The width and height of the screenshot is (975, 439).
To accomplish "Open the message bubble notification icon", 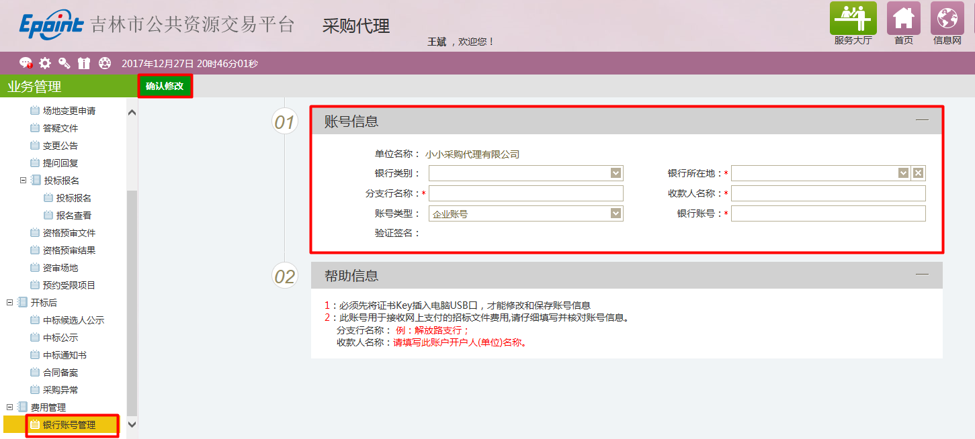I will coord(26,63).
